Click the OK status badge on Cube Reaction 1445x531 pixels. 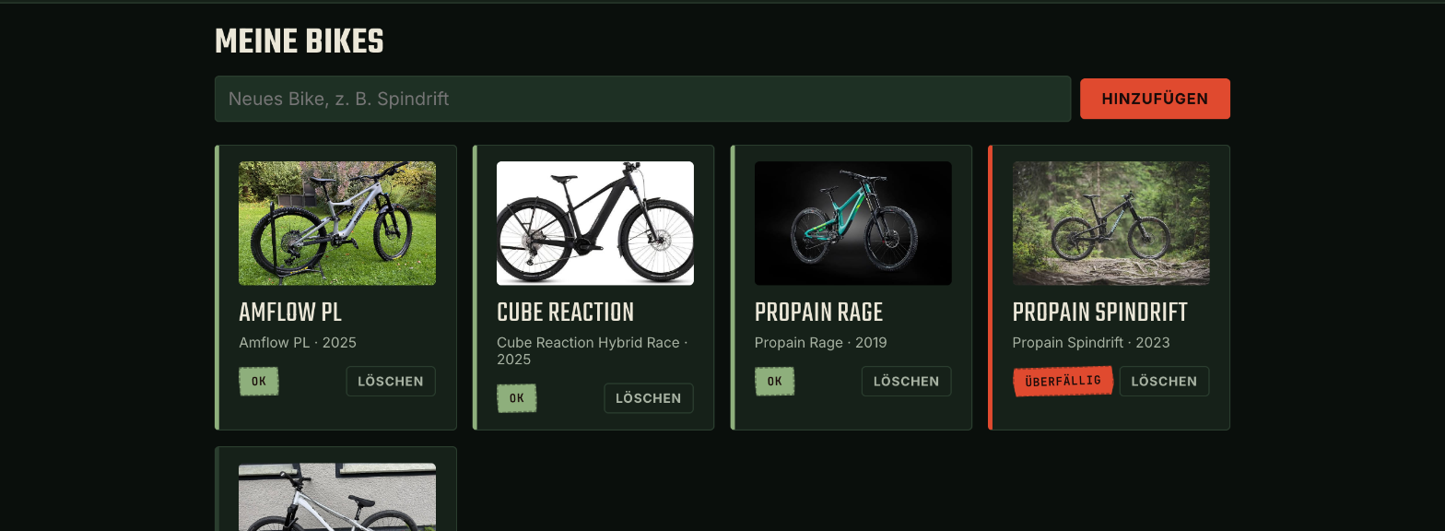[517, 398]
